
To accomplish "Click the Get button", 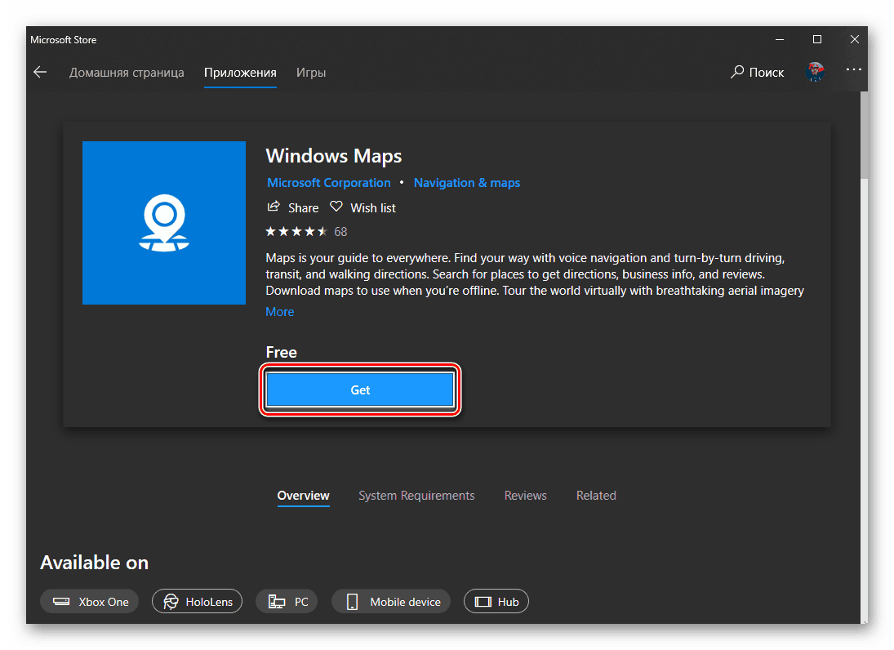I will click(x=360, y=390).
